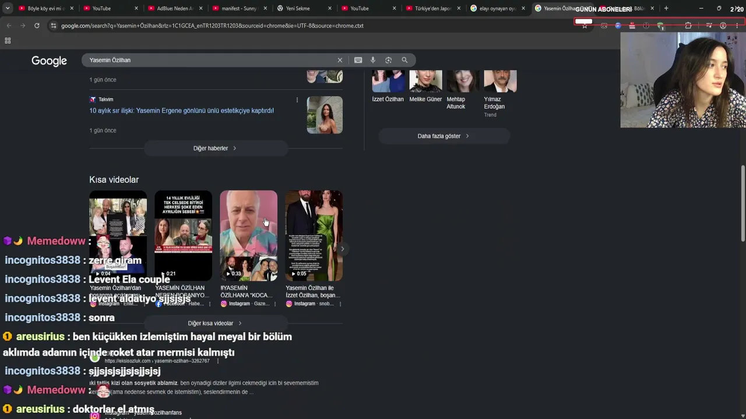Open the Chrome three-dot menu
This screenshot has width=746, height=419.
pyautogui.click(x=737, y=26)
